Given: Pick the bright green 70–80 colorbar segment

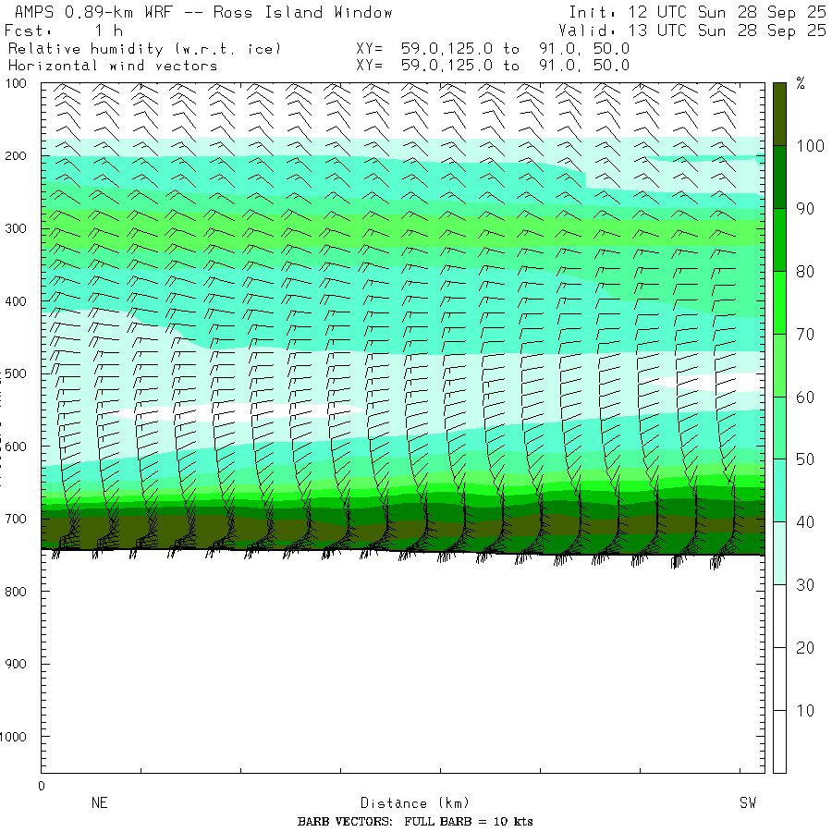Looking at the screenshot, I should click(779, 302).
